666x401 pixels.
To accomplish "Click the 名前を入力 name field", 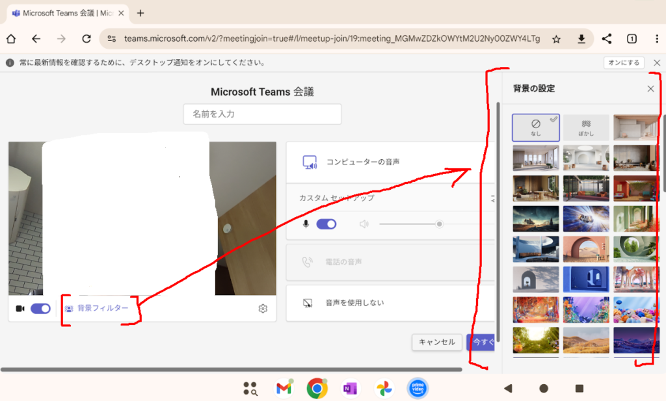I will coord(262,114).
